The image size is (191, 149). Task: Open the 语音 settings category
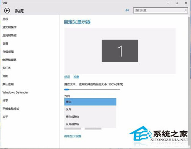(5, 44)
